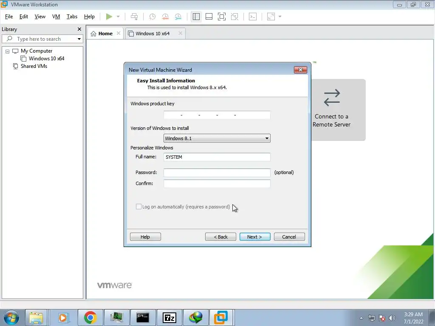Open the library search options dropdown
This screenshot has height=326, width=435.
[x=79, y=39]
